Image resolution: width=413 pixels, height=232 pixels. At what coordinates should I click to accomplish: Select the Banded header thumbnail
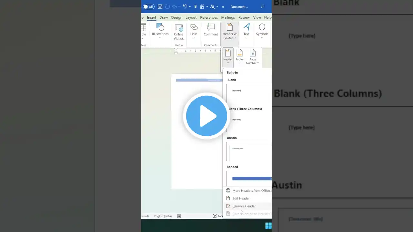pos(249,179)
